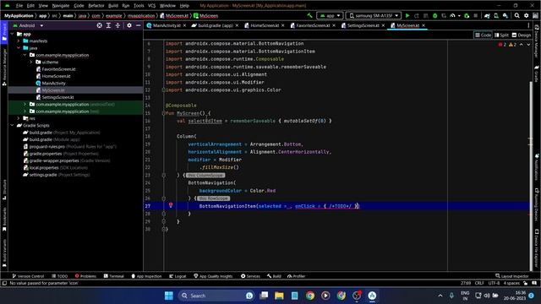
Task: Collapse the app module tree node
Action: click(13, 34)
